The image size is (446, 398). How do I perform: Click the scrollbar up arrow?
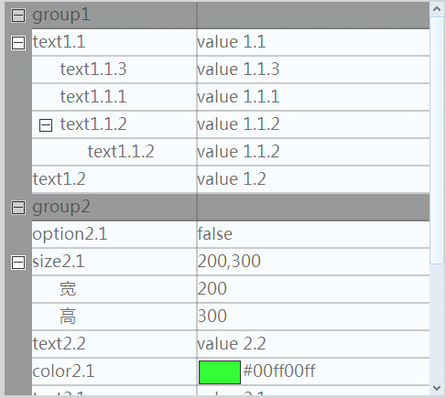(x=437, y=9)
